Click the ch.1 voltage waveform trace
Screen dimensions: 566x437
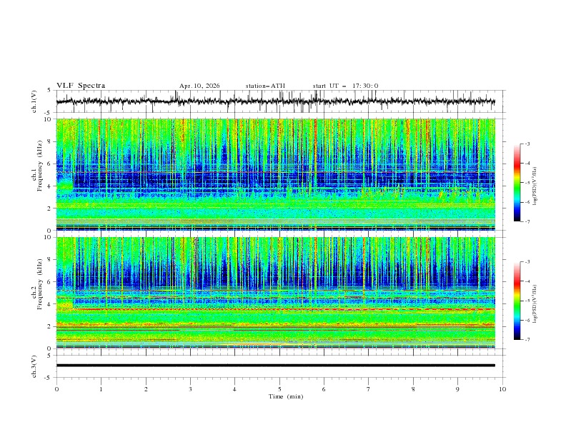[275, 101]
